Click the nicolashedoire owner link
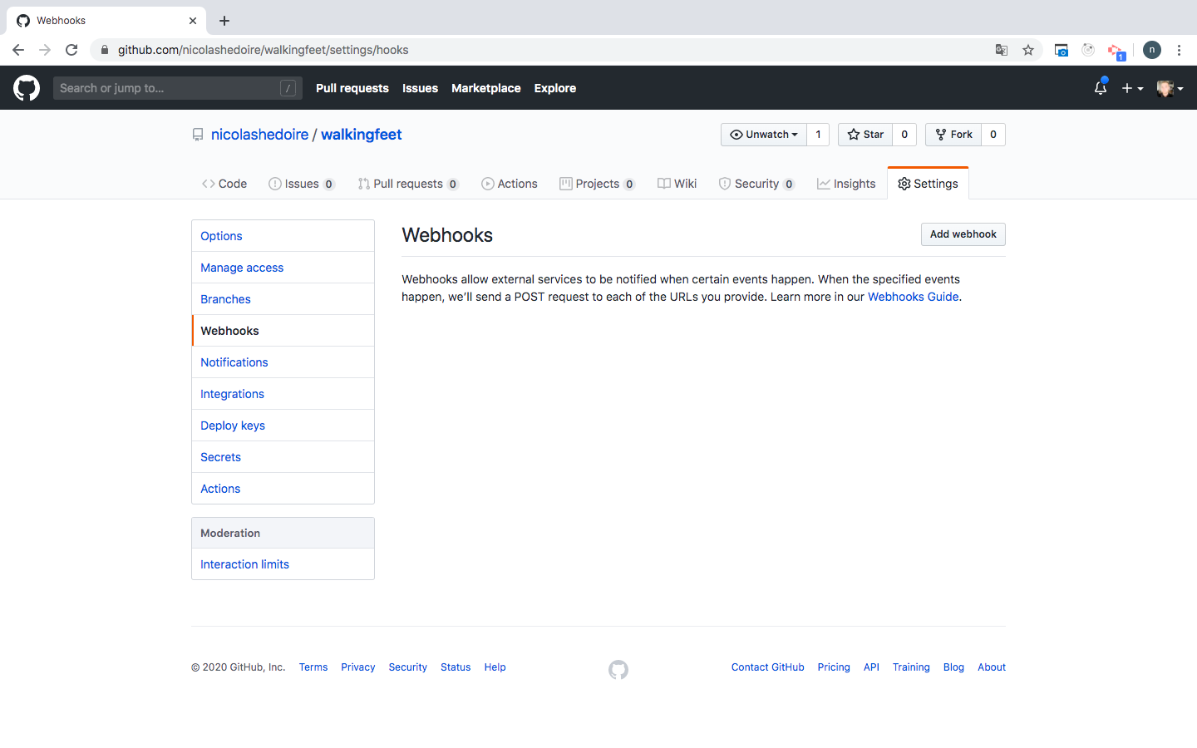Screen dimensions: 1197x748 (x=259, y=135)
